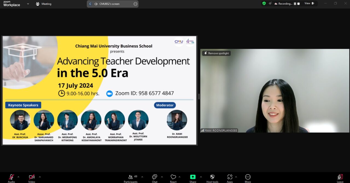Expand the audio options chevron
Viewport: 350px width, 183px height.
18,177
